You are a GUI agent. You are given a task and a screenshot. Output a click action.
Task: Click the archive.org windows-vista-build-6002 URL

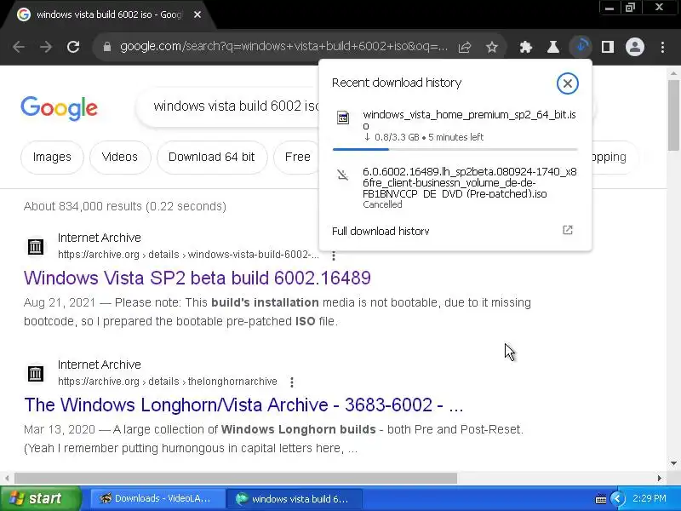click(188, 255)
